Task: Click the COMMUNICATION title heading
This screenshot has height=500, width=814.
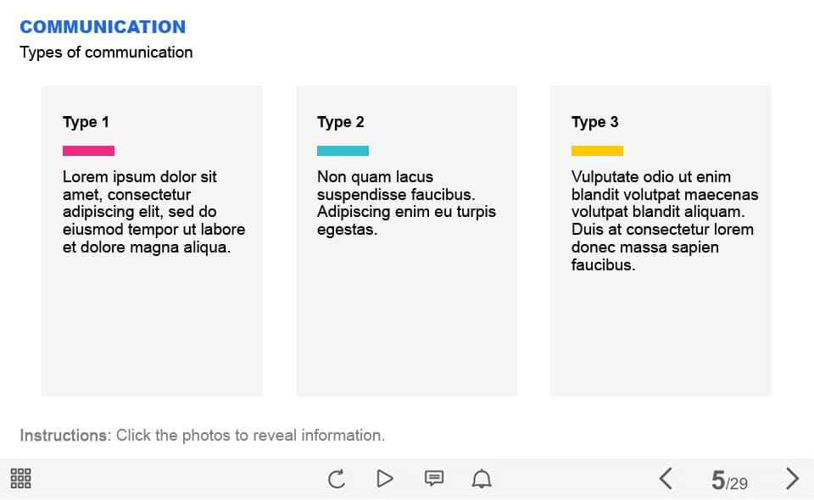Action: click(103, 27)
